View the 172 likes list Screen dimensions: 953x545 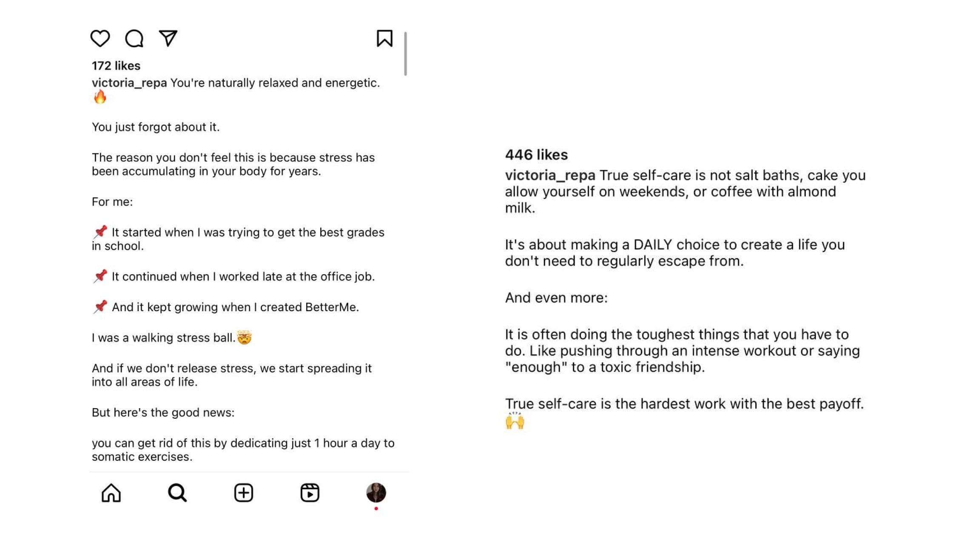(x=116, y=65)
